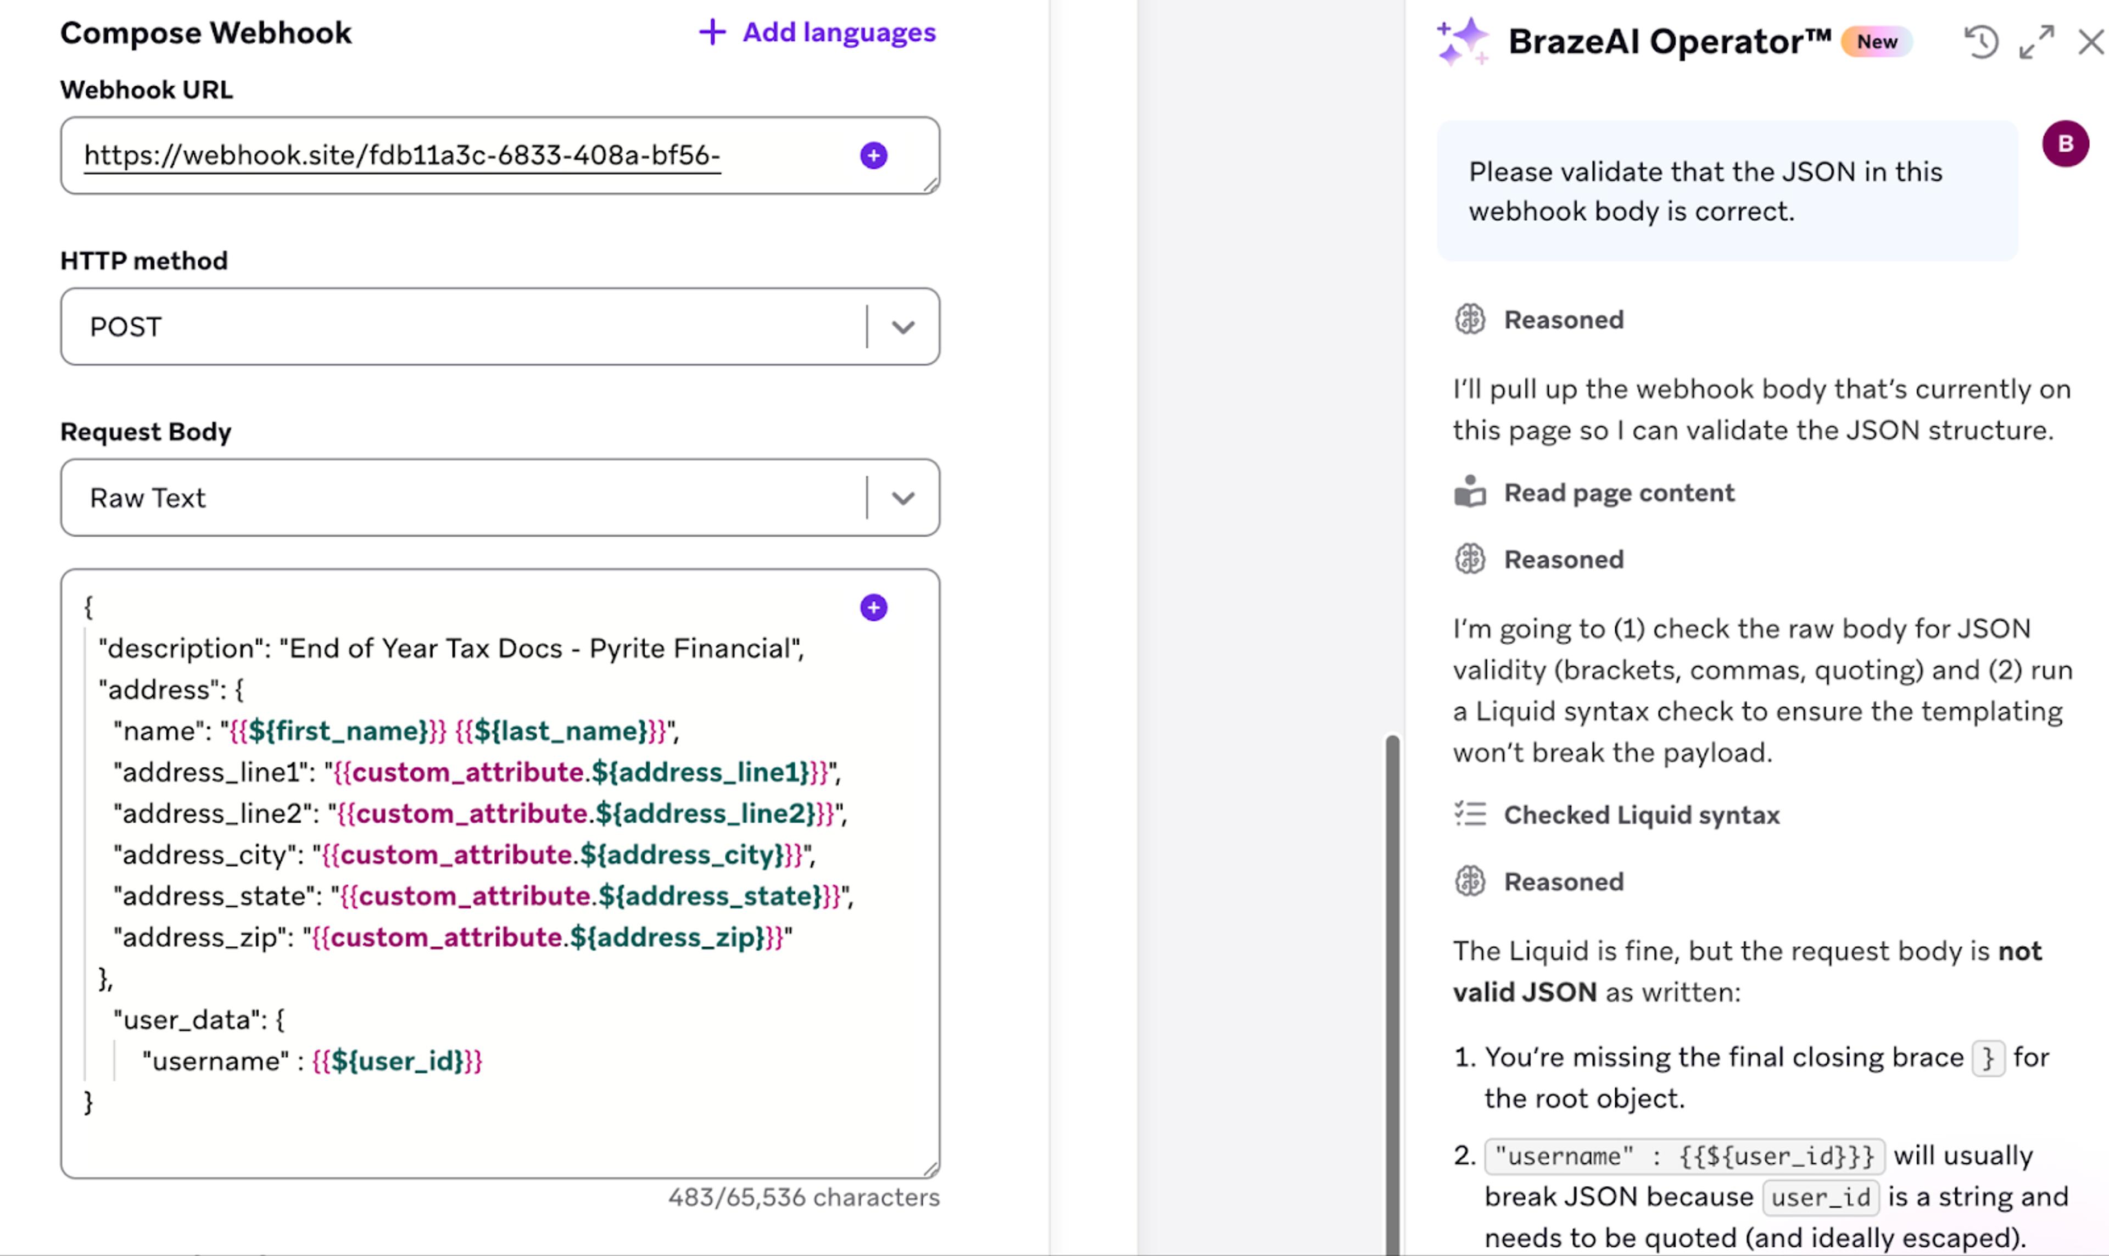Click the 483/65,536 characters counter

click(804, 1198)
